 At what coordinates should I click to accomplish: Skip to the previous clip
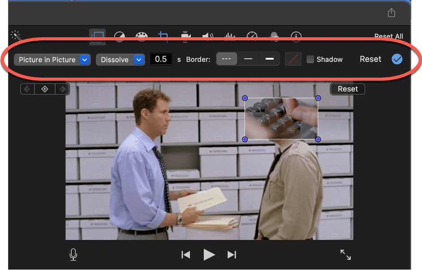(x=186, y=255)
